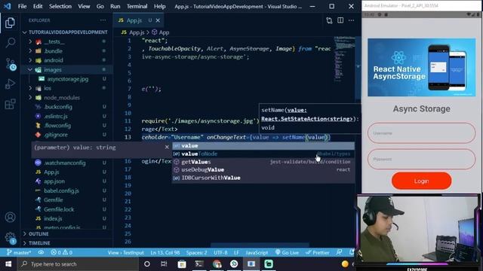The width and height of the screenshot is (483, 271).
Task: Open the Extensions view
Action: [10, 104]
